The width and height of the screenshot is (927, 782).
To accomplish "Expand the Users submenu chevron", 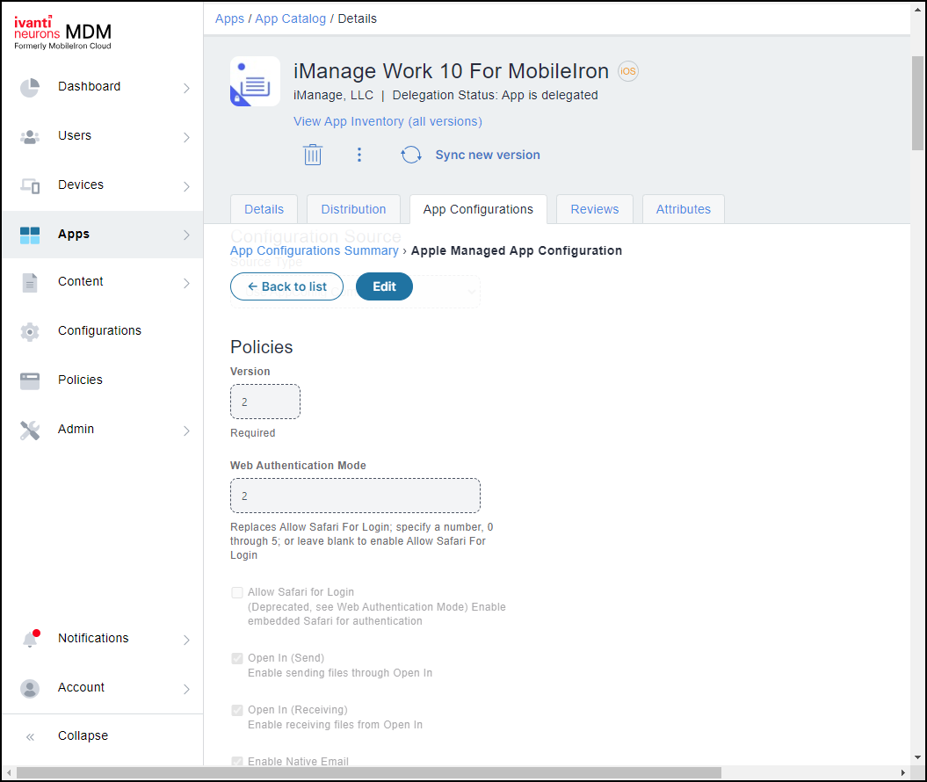I will pos(186,137).
